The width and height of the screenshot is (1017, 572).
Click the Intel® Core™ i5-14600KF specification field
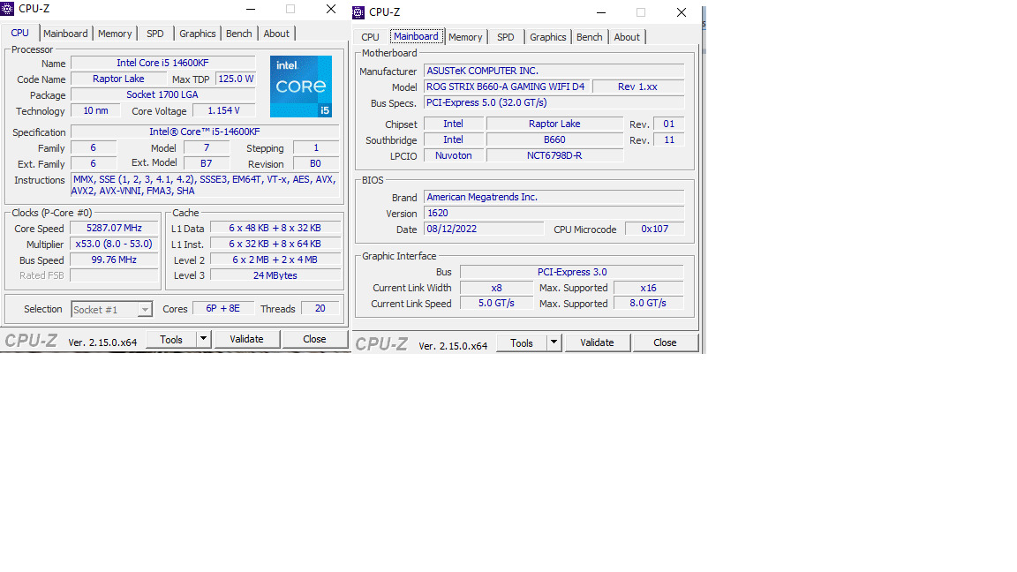(204, 132)
